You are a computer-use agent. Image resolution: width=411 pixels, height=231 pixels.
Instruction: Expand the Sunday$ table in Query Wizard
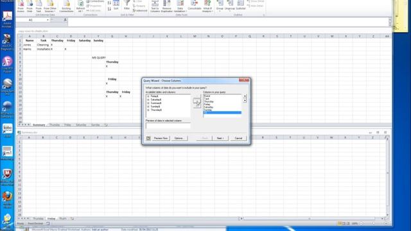point(148,107)
